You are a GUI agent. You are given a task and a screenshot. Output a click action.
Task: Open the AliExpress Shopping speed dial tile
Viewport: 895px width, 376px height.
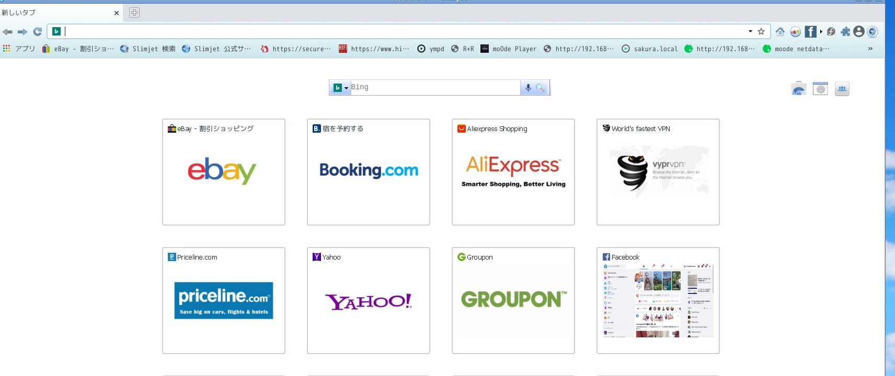click(x=513, y=172)
